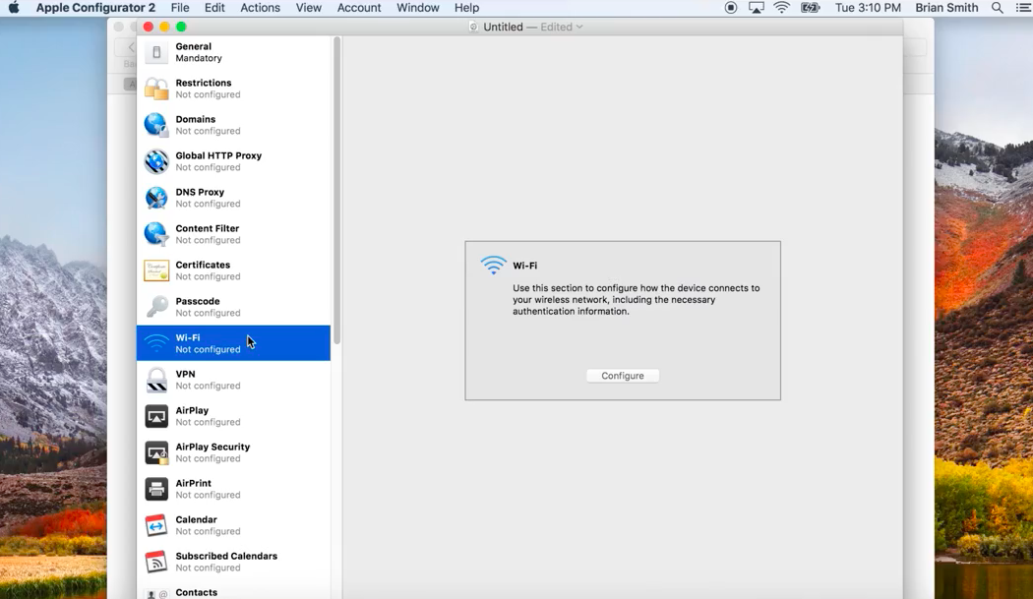
Task: Click the Wi-Fi icon in sidebar
Action: coord(156,343)
